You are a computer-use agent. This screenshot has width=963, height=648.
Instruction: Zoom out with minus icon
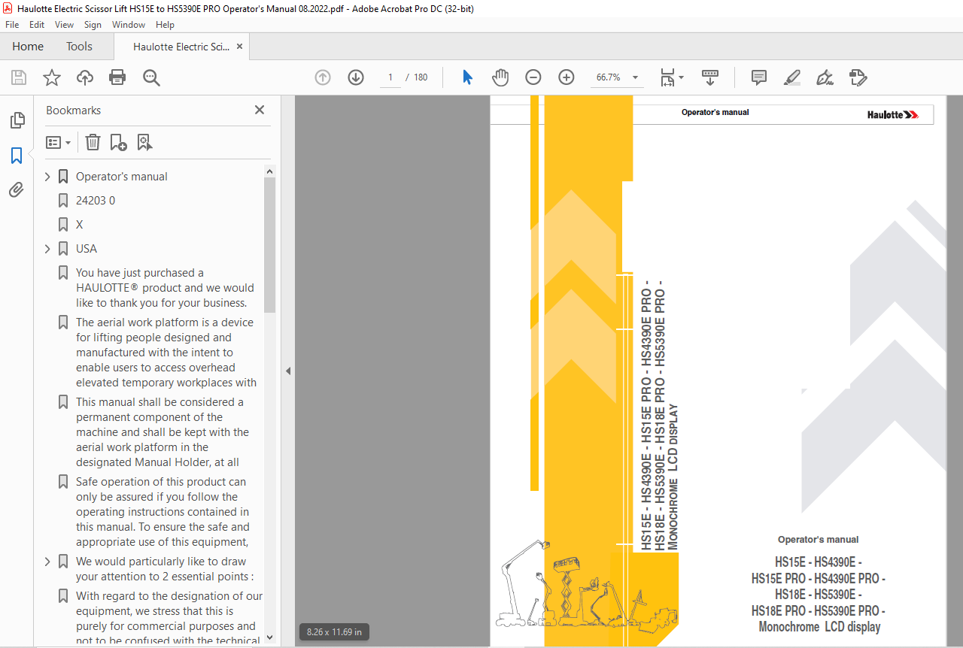tap(533, 77)
